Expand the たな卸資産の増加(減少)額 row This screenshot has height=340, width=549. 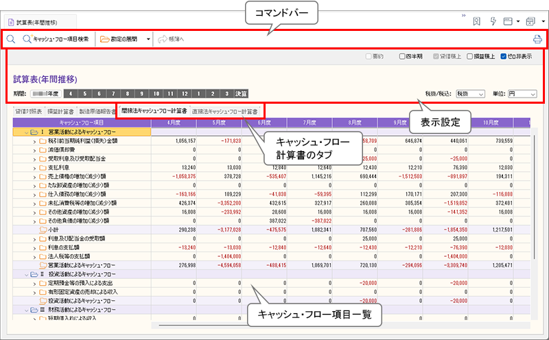34,185
